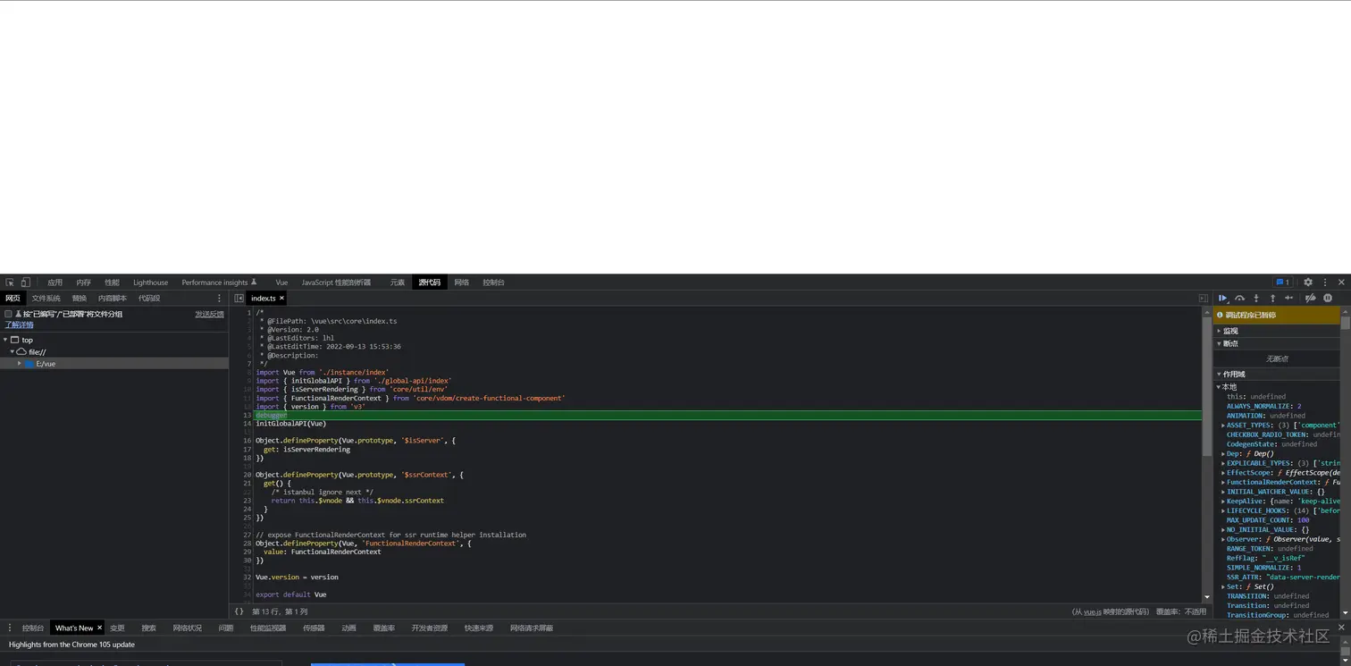The height and width of the screenshot is (666, 1351).
Task: Select the 文件系统 (Filesystem) navigator tab
Action: coord(46,299)
